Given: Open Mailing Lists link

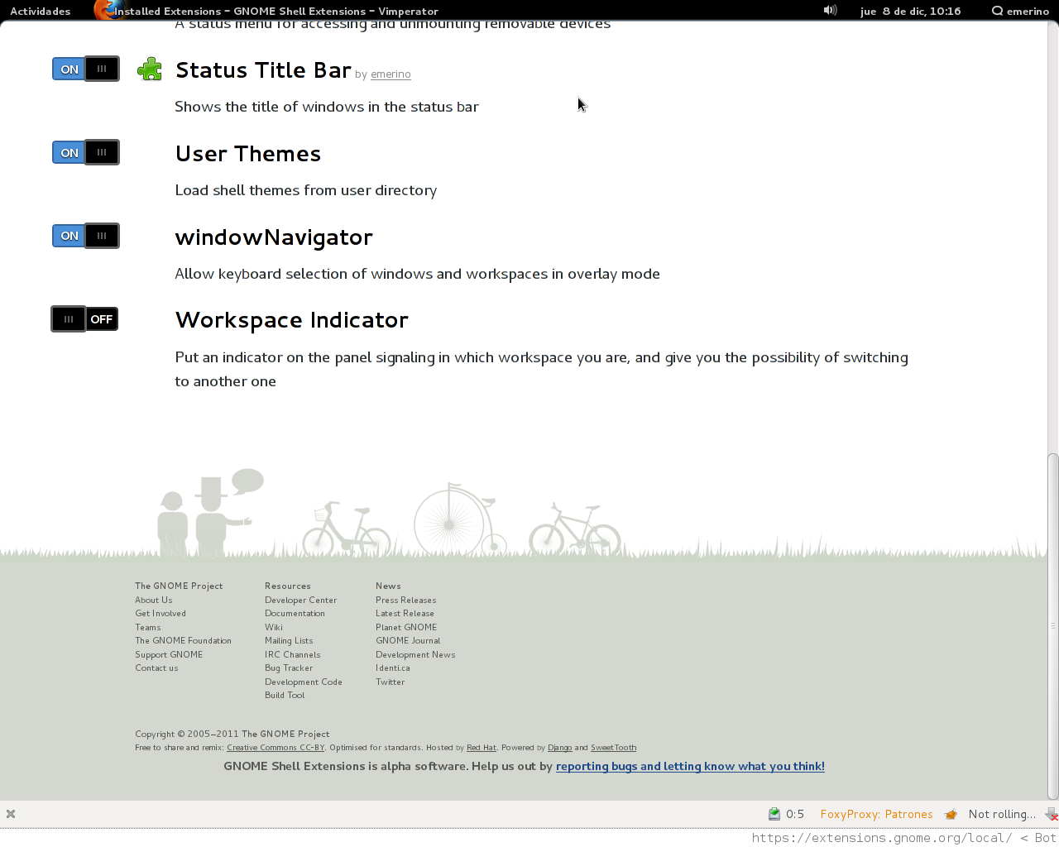Looking at the screenshot, I should pyautogui.click(x=289, y=641).
